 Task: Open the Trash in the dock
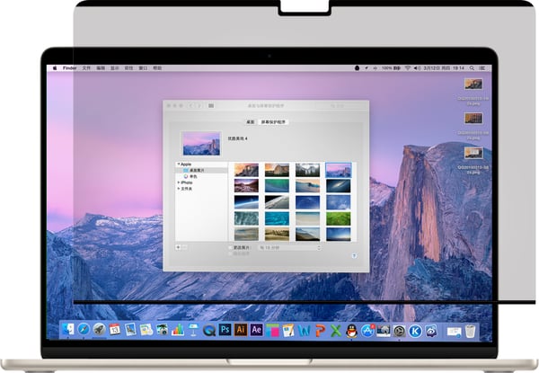pyautogui.click(x=470, y=331)
